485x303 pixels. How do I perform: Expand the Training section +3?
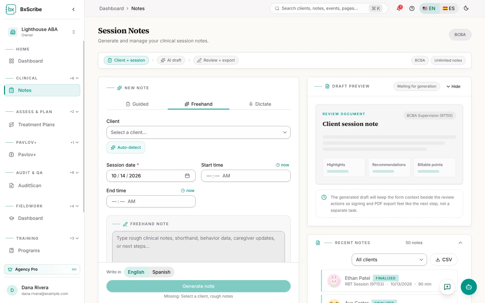pyautogui.click(x=74, y=238)
